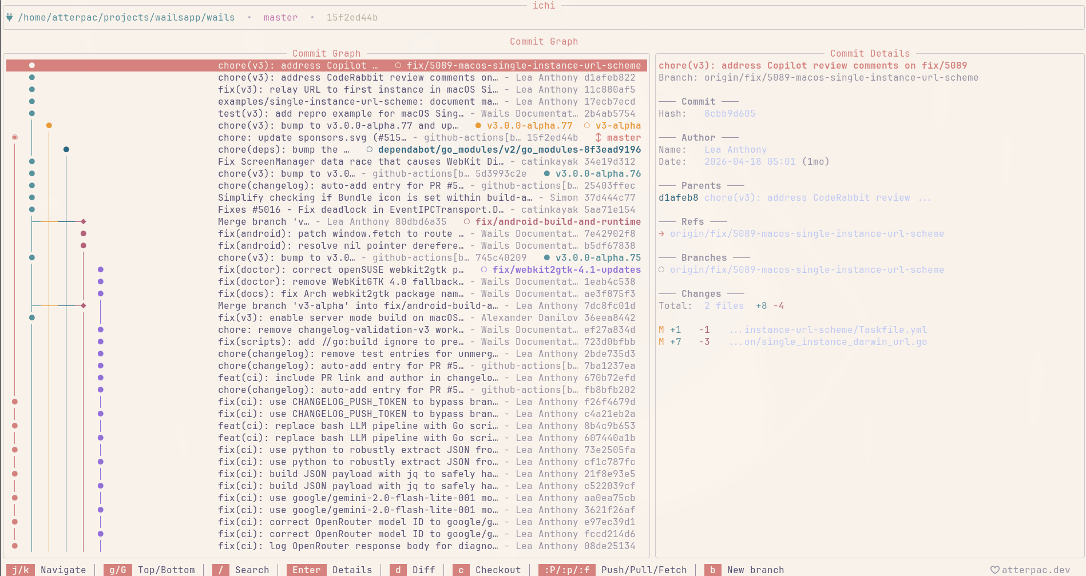The width and height of the screenshot is (1086, 576).
Task: Select commit with hash 8b4c9b653
Action: pyautogui.click(x=327, y=426)
